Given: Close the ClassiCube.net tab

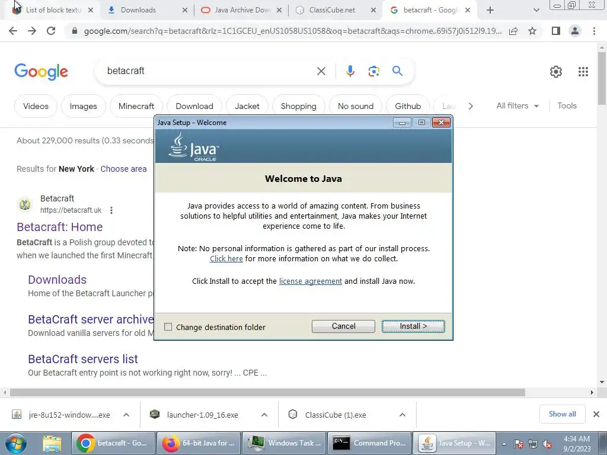Looking at the screenshot, I should (x=373, y=10).
